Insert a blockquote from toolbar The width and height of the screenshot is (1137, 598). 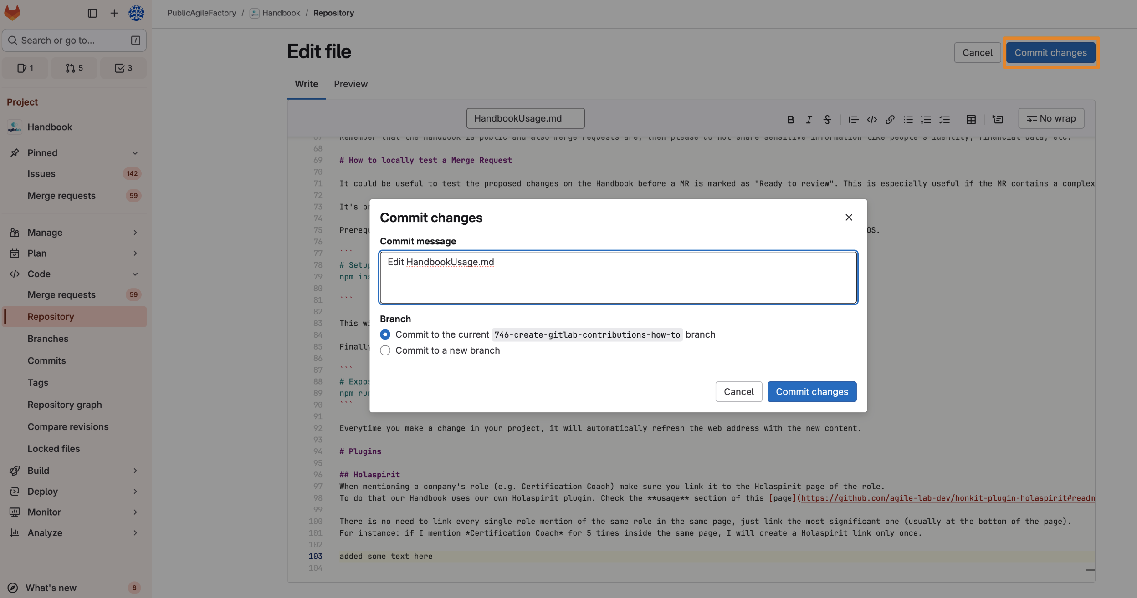(x=853, y=119)
